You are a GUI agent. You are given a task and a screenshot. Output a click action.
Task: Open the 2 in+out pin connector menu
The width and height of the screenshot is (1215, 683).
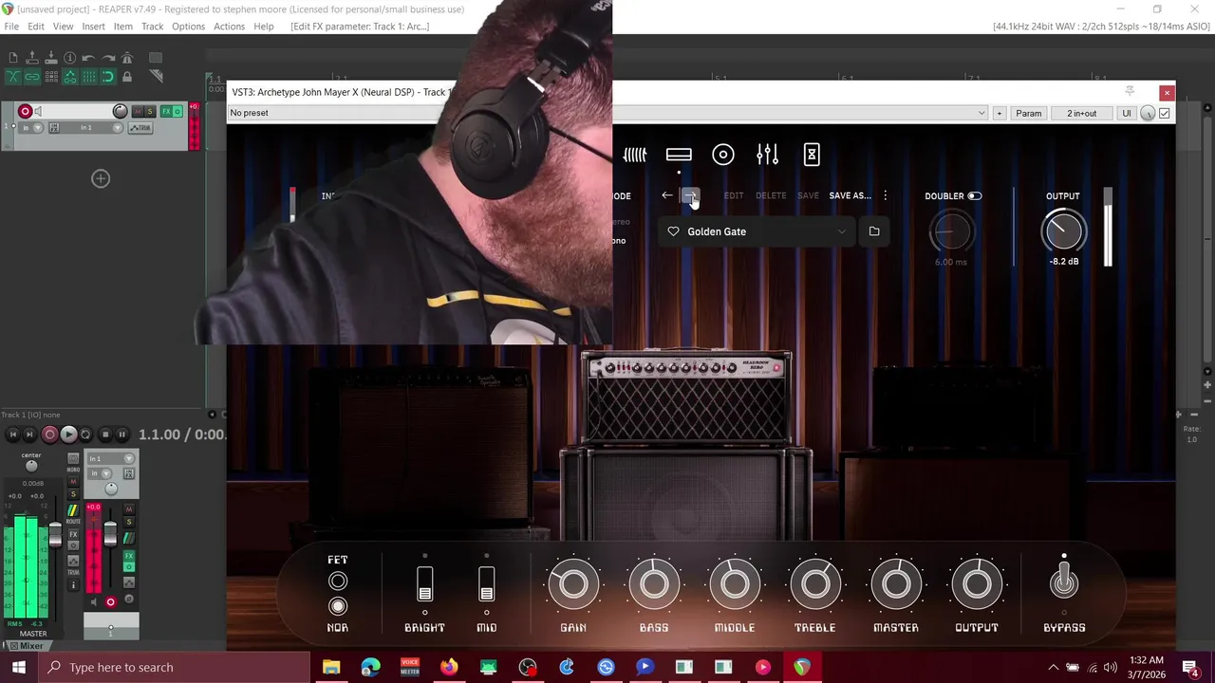coord(1081,113)
